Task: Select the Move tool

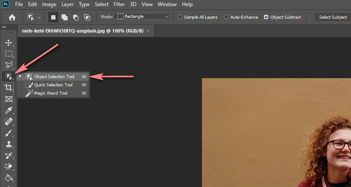Action: point(8,43)
